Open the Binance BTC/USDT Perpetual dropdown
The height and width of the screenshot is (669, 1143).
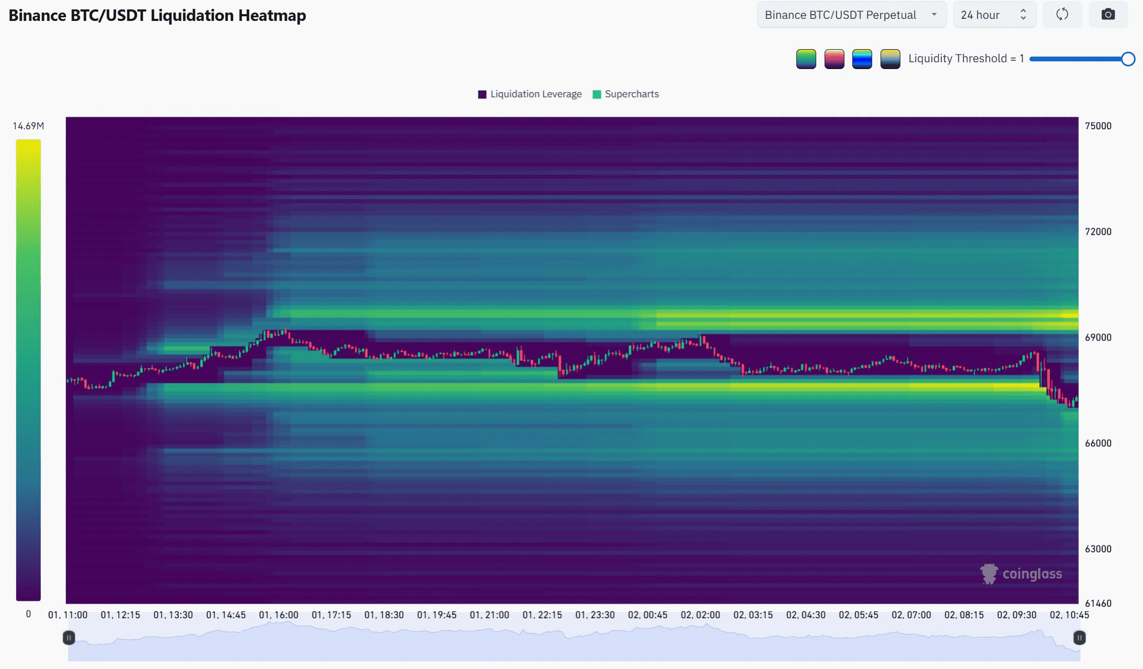[851, 15]
